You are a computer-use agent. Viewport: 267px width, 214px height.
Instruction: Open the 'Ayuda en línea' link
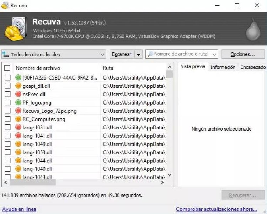(19, 209)
